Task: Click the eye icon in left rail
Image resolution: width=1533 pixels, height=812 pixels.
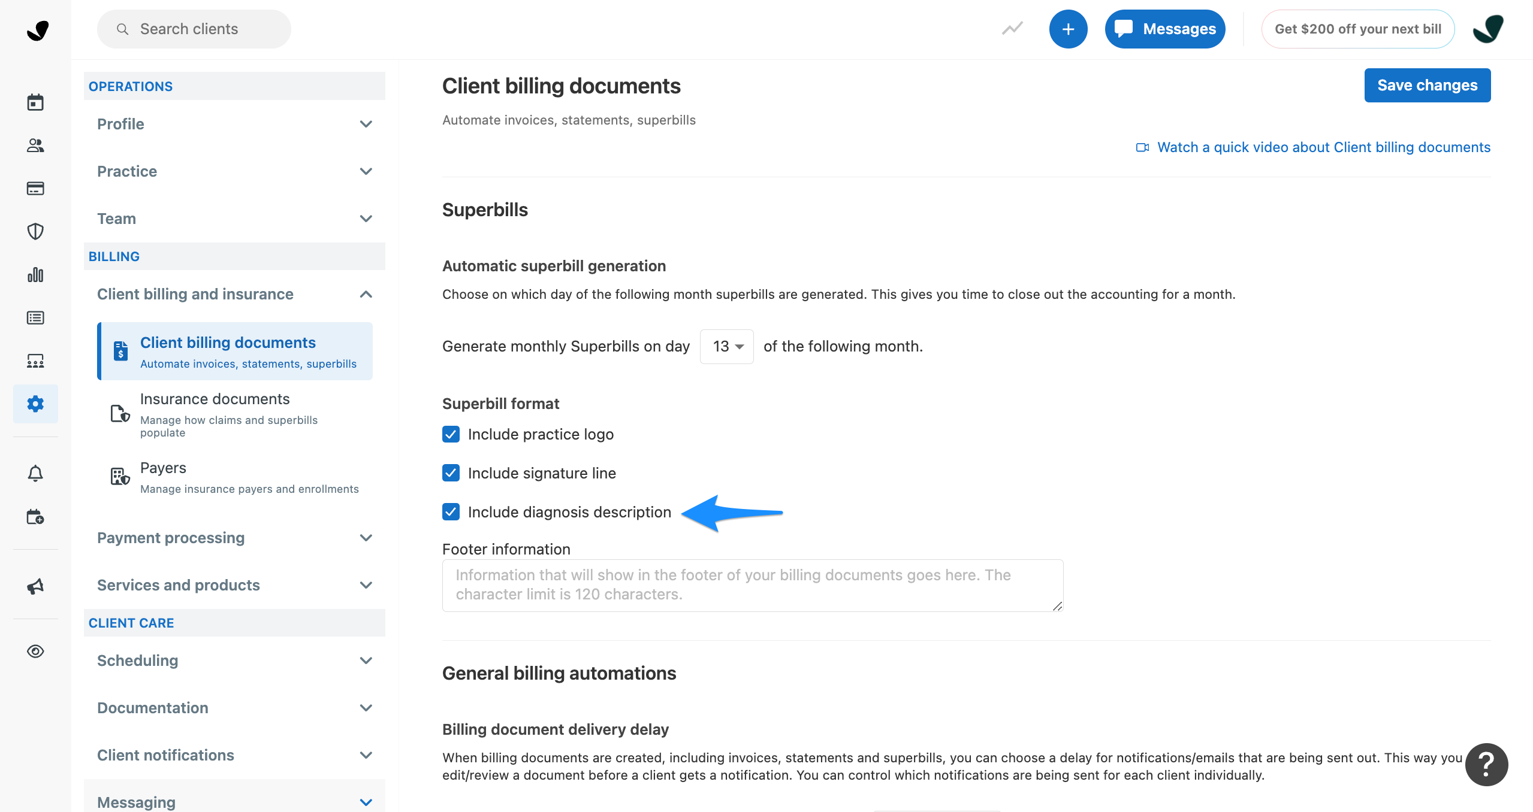Action: 35,651
